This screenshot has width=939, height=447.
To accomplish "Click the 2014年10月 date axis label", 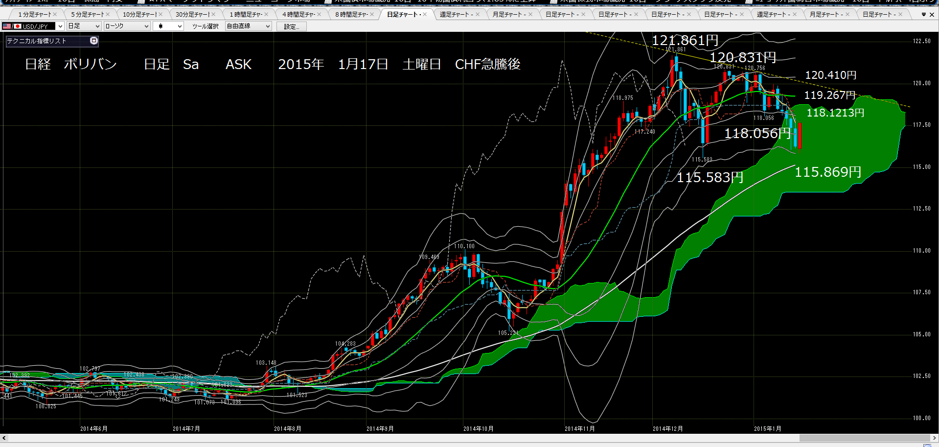I will pyautogui.click(x=479, y=429).
